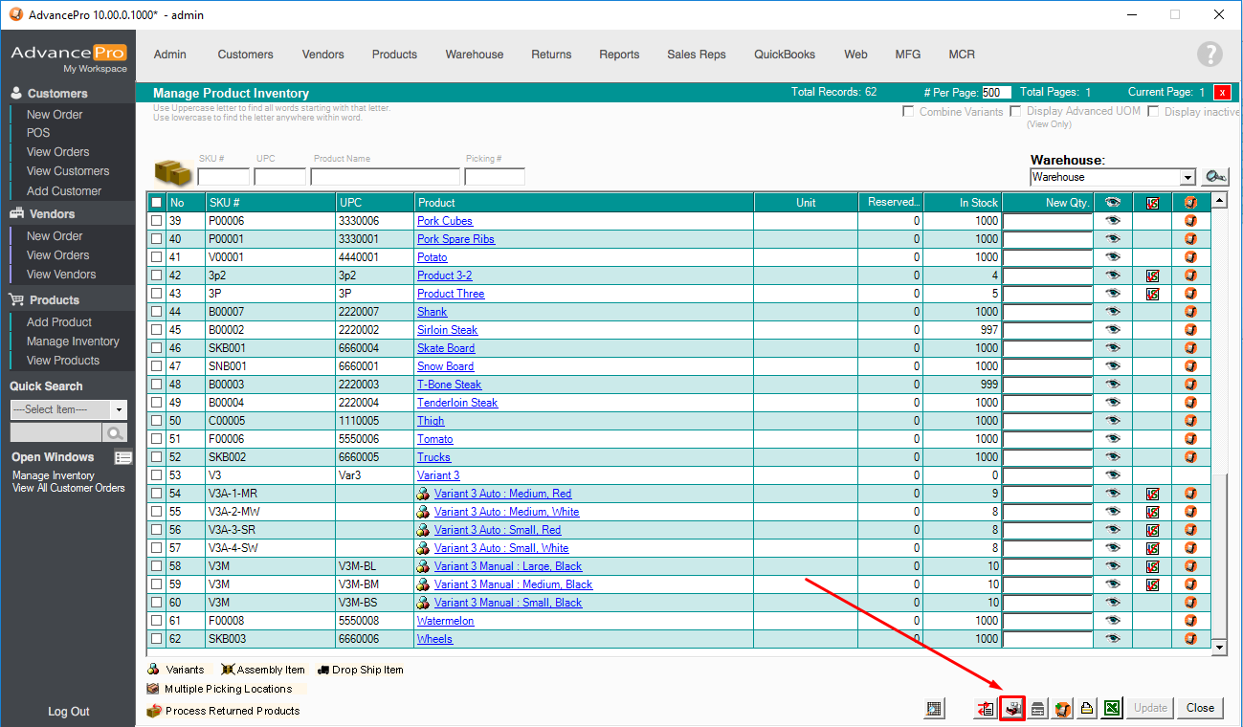Screen dimensions: 1243x727
Task: Click Add Product in sidebar
Action: click(59, 322)
